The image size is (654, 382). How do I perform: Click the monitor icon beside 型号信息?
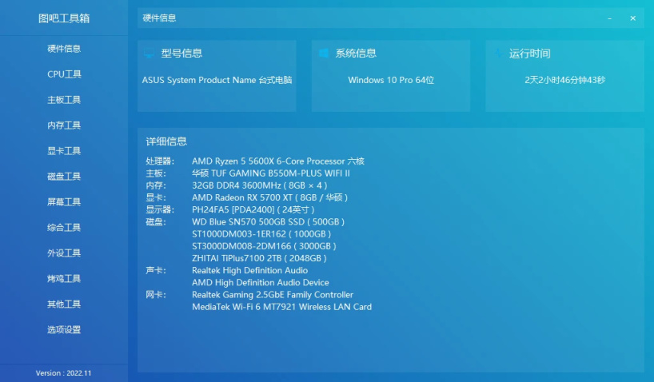149,53
